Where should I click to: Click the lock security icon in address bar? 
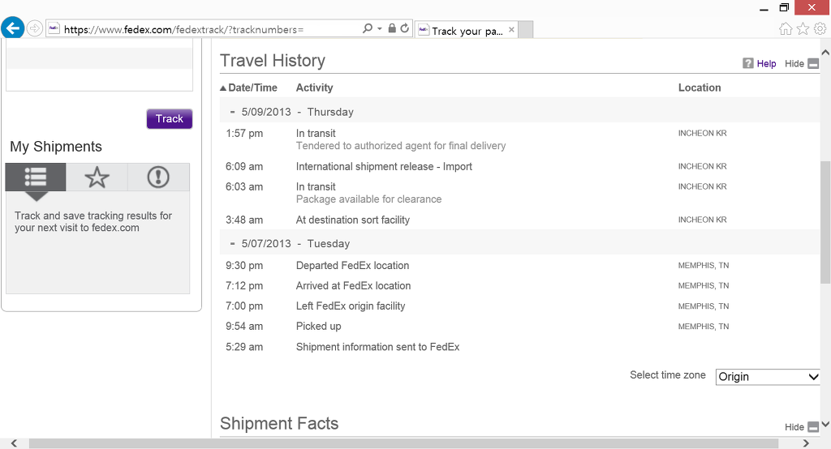(x=392, y=29)
